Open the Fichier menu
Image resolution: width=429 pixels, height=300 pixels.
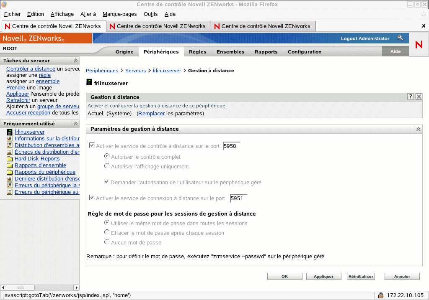click(12, 14)
